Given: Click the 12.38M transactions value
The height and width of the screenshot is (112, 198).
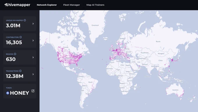Looking at the screenshot, I should click(x=15, y=76).
